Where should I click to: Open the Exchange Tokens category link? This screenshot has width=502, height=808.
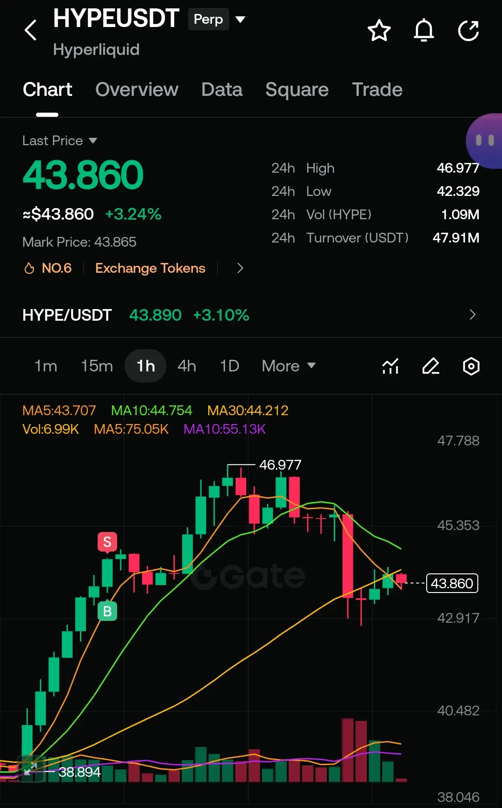(x=150, y=268)
